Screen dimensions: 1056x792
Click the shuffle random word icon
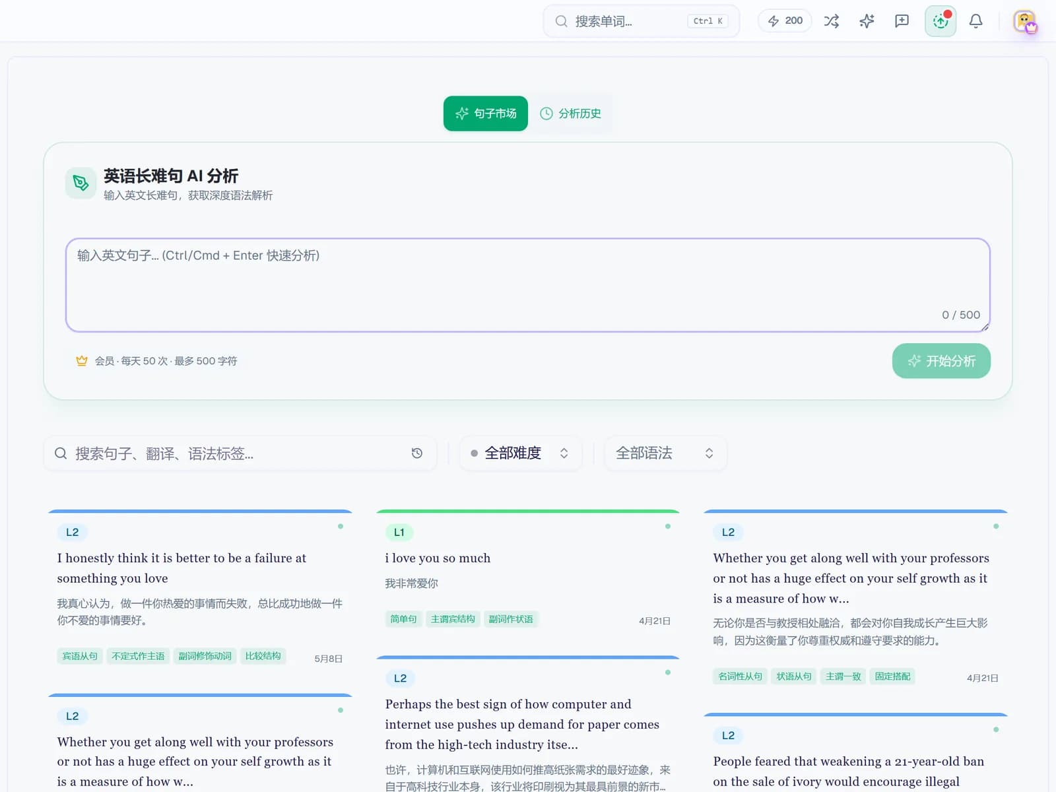(832, 21)
